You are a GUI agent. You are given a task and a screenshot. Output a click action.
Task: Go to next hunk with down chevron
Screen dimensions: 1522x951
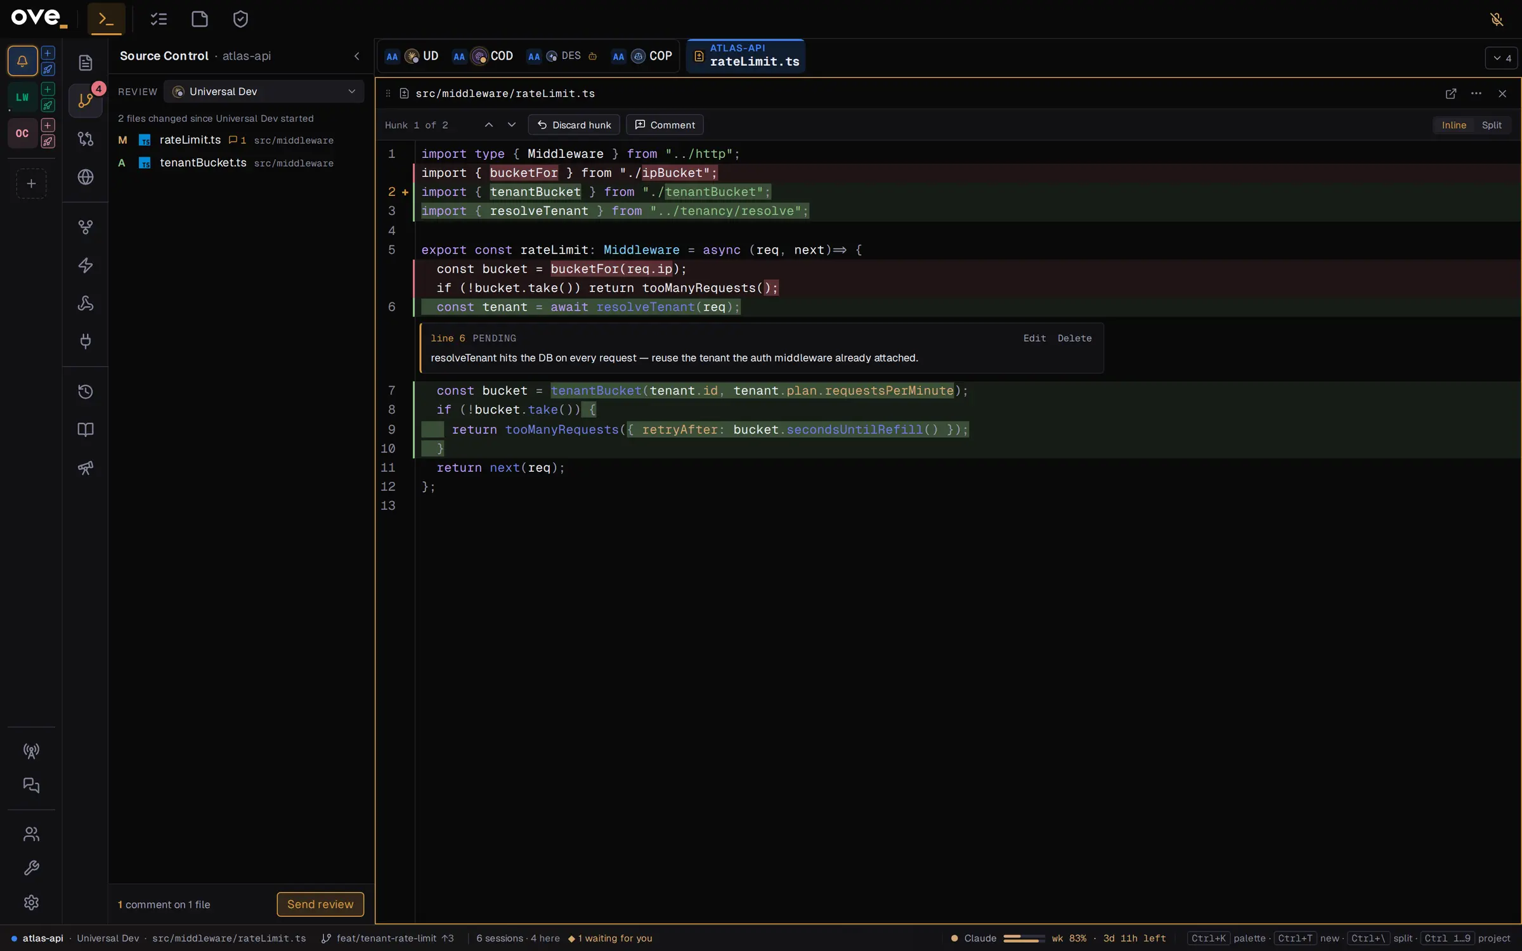point(512,125)
